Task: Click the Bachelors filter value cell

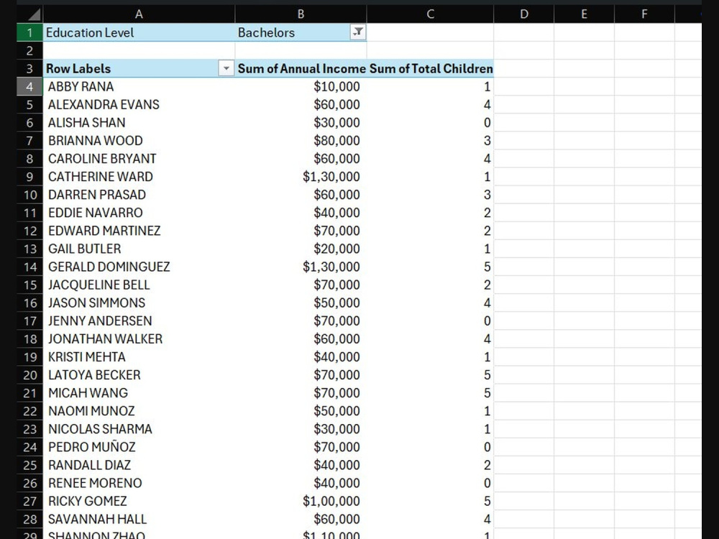Action: click(x=301, y=32)
